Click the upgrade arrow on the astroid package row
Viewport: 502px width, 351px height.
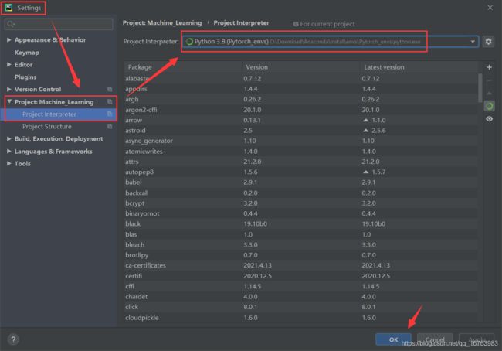pyautogui.click(x=365, y=131)
